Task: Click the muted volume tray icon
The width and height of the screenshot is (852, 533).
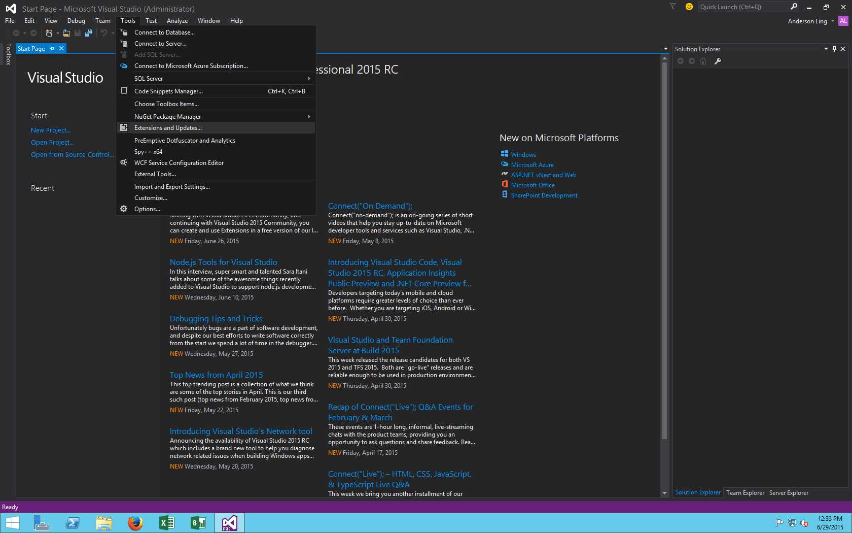Action: tap(804, 523)
